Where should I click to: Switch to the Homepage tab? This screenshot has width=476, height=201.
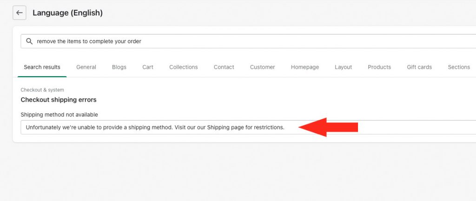click(305, 67)
